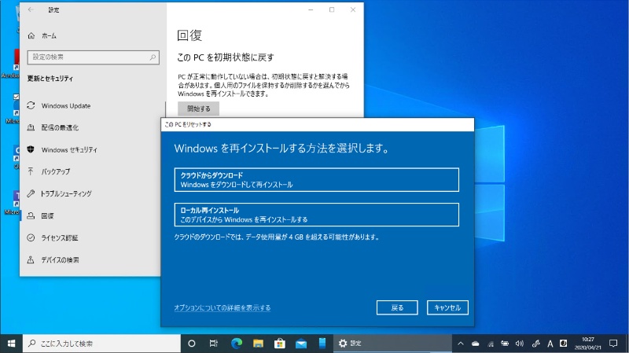Open volume speaker icon in tray
629x353 pixels.
click(x=520, y=344)
